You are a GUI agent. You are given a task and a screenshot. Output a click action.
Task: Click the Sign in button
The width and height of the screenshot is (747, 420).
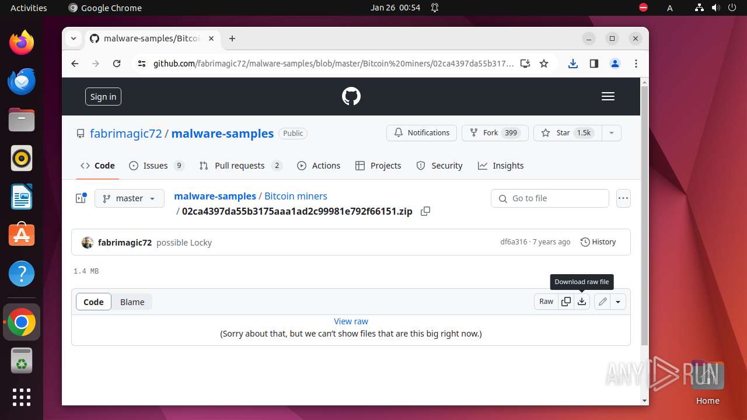click(103, 97)
